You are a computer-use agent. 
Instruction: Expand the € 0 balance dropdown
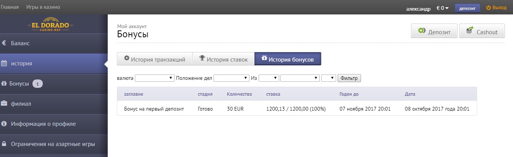point(443,8)
